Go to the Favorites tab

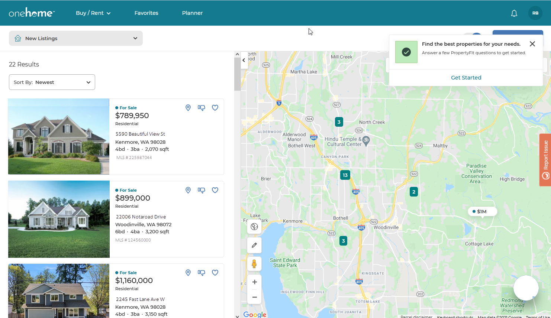coord(146,13)
